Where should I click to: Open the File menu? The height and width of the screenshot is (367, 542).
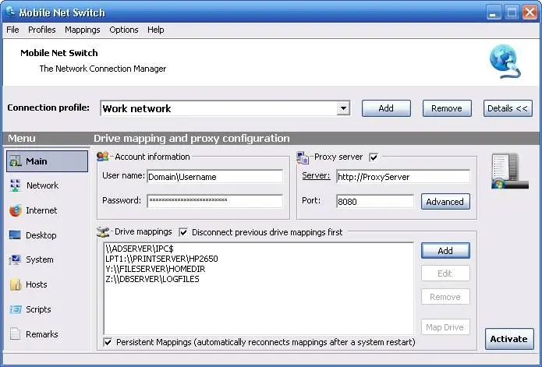(12, 30)
